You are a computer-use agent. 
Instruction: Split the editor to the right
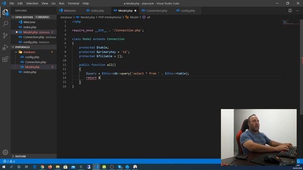pyautogui.click(x=290, y=10)
